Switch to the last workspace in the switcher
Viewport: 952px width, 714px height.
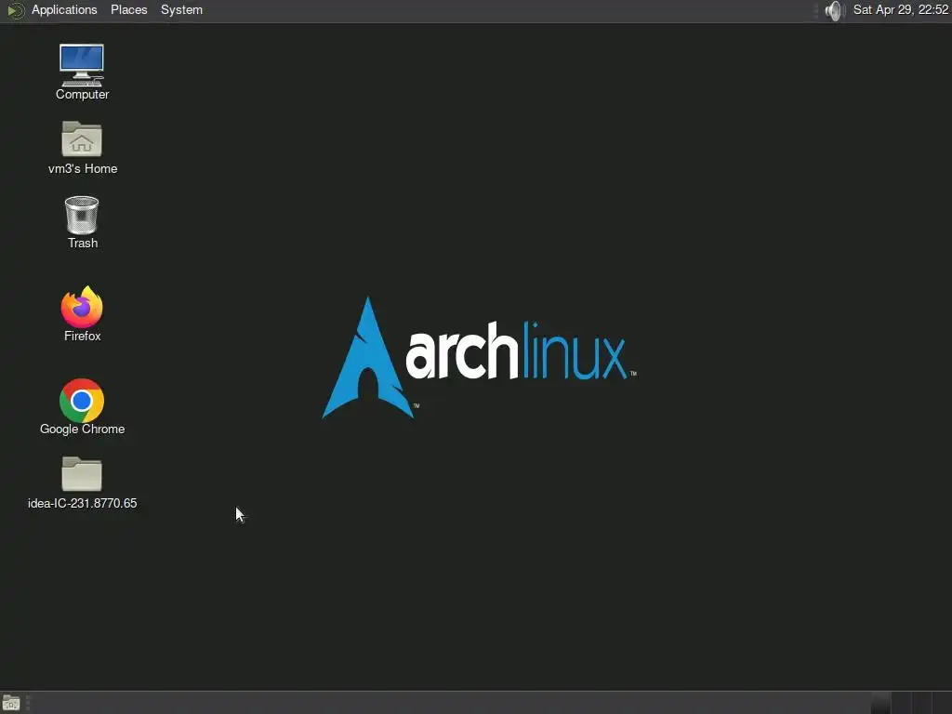pyautogui.click(x=942, y=703)
